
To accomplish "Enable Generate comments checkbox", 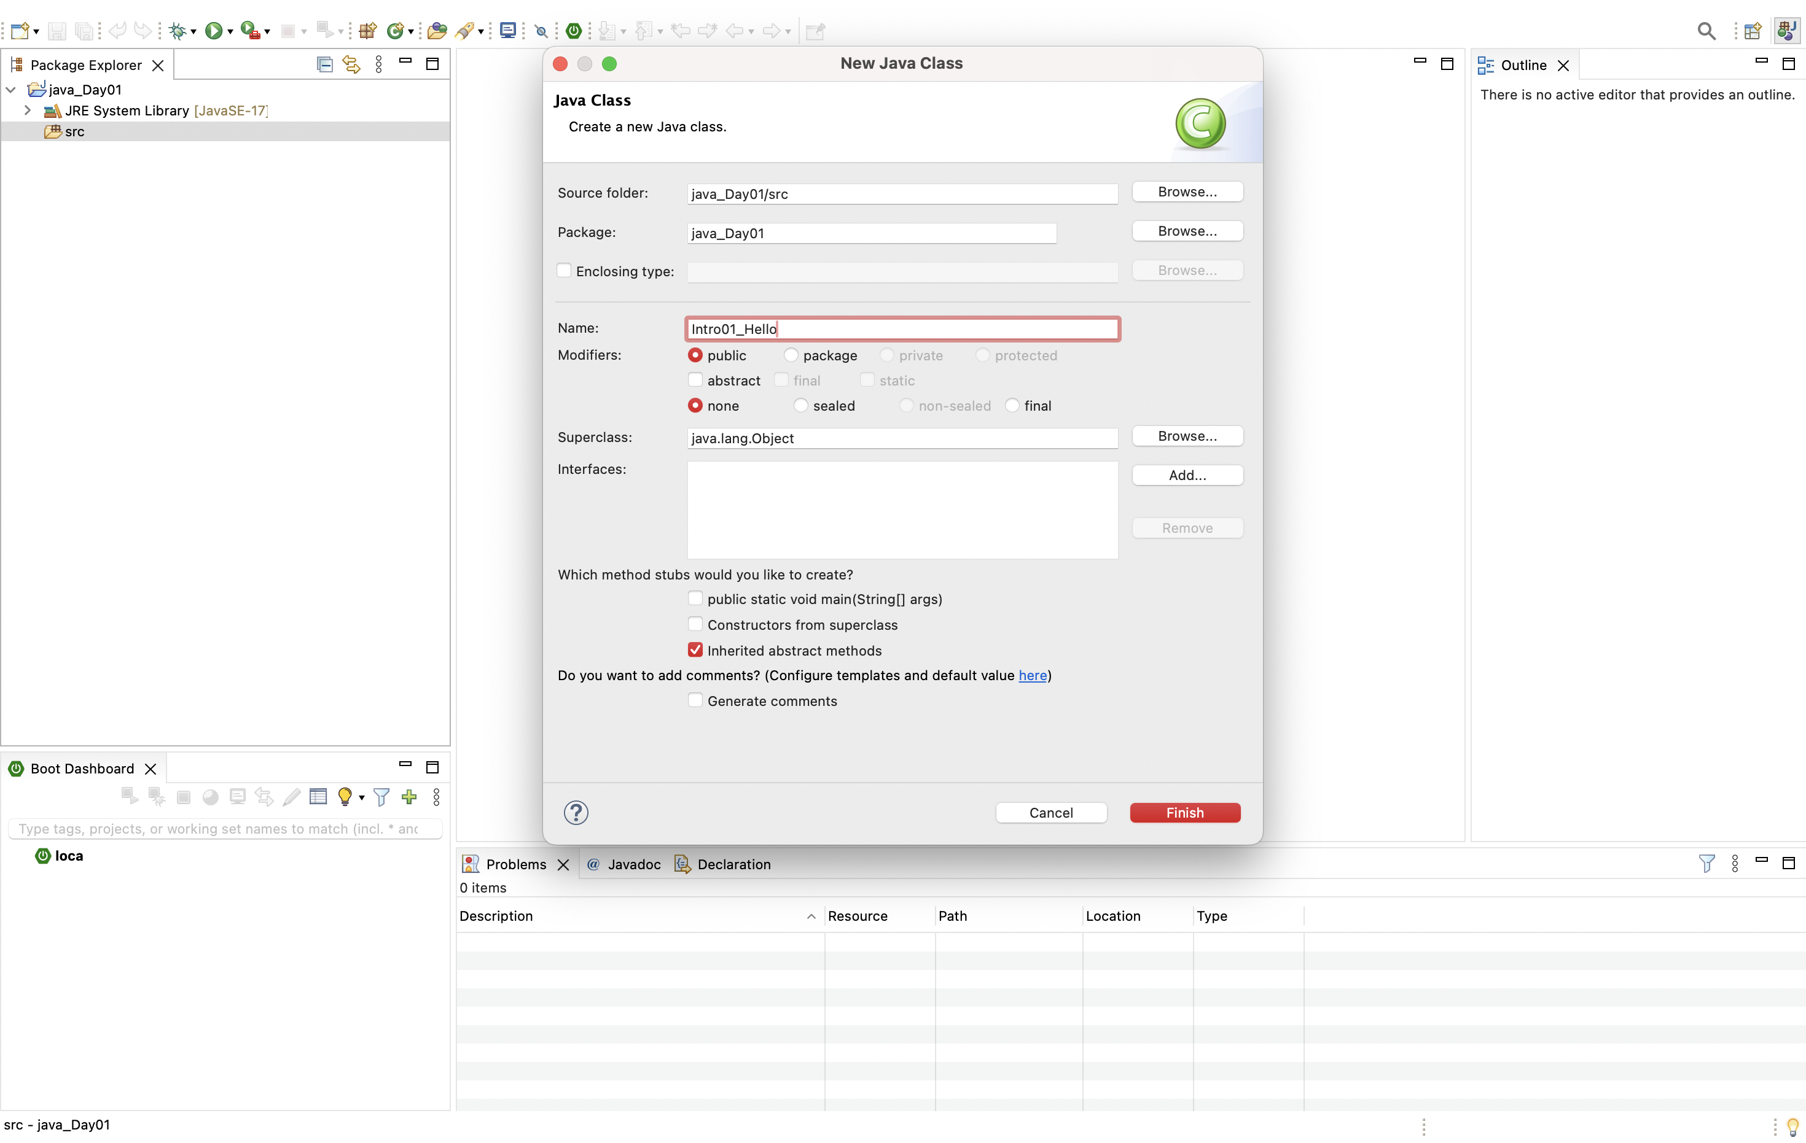I will pyautogui.click(x=695, y=701).
